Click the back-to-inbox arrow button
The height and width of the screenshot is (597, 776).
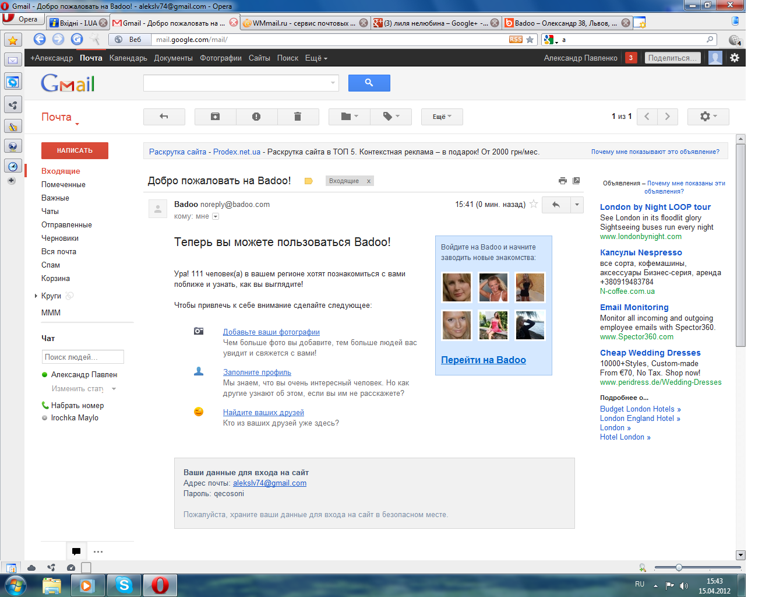pos(164,117)
